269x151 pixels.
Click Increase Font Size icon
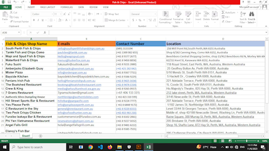click(x=64, y=14)
